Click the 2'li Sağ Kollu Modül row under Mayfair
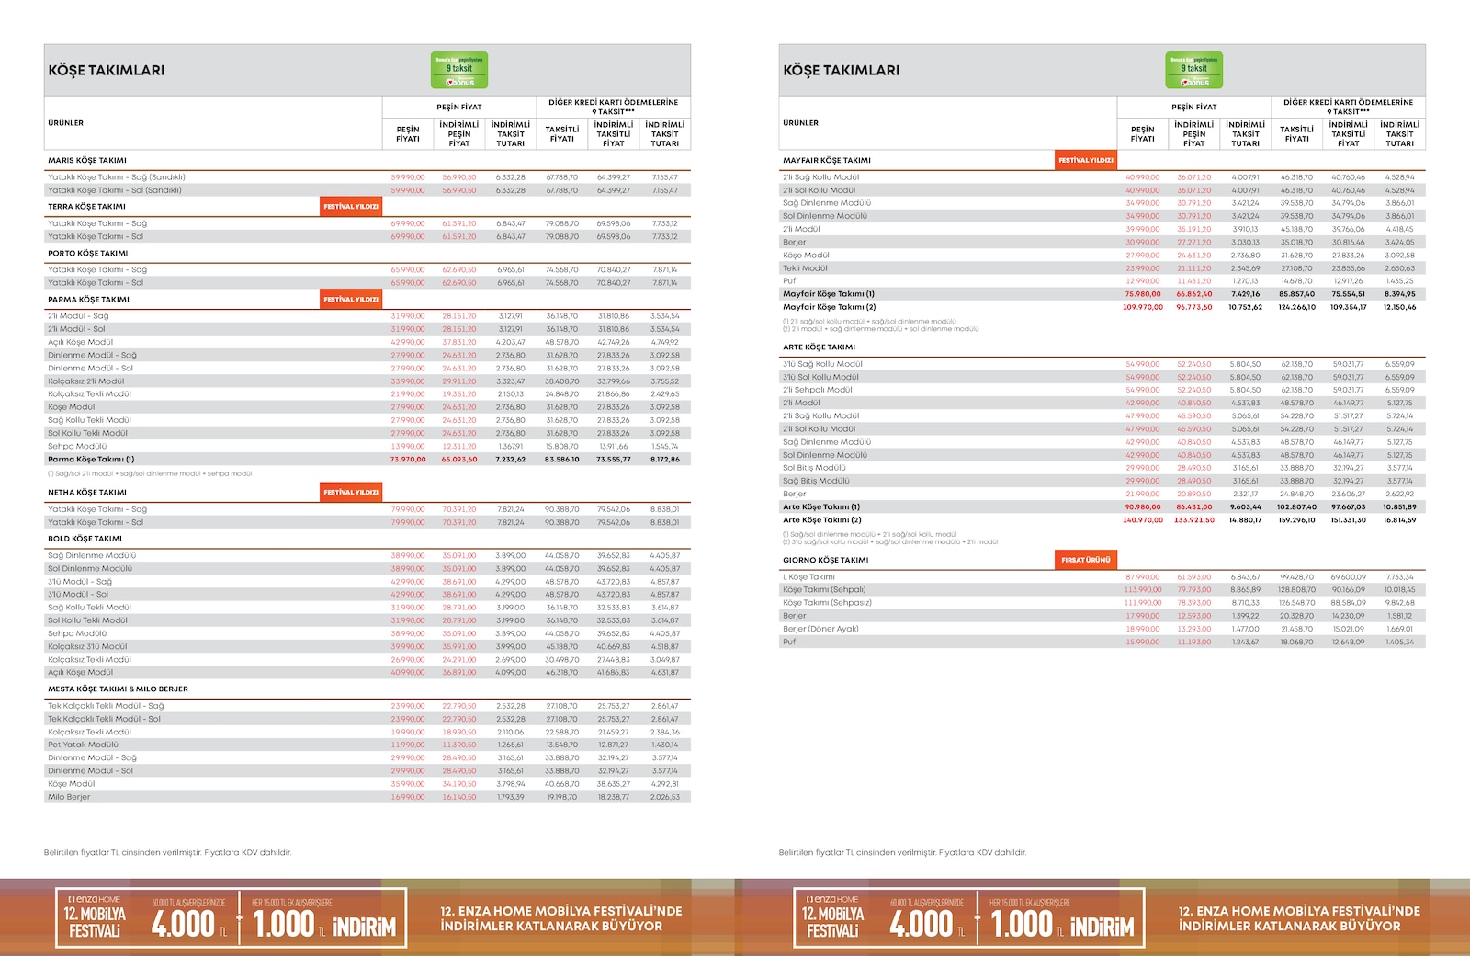Image resolution: width=1470 pixels, height=956 pixels. 1102,177
